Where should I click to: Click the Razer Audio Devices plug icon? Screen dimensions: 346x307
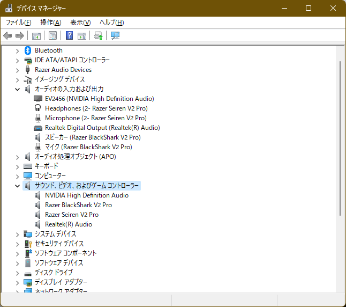(27, 70)
